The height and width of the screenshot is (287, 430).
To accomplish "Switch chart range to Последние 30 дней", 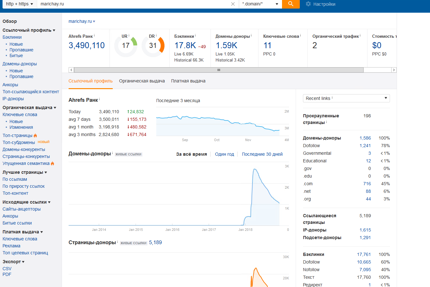I will point(262,154).
